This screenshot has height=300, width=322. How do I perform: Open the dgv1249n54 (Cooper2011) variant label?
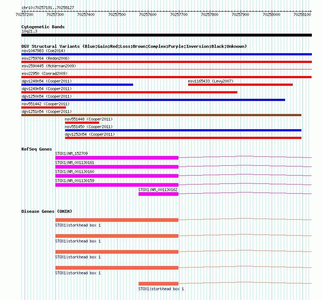coord(47,89)
